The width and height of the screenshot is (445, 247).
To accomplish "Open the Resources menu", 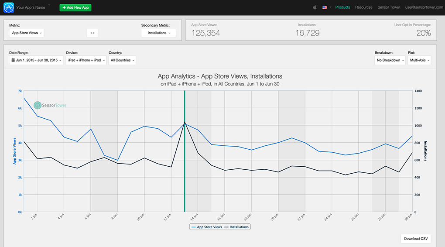I will pos(363,7).
